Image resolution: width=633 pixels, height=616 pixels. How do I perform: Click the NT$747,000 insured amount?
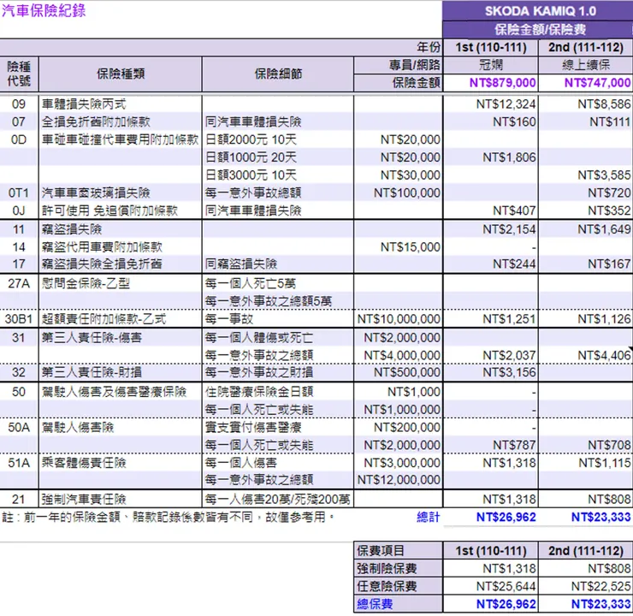(586, 83)
